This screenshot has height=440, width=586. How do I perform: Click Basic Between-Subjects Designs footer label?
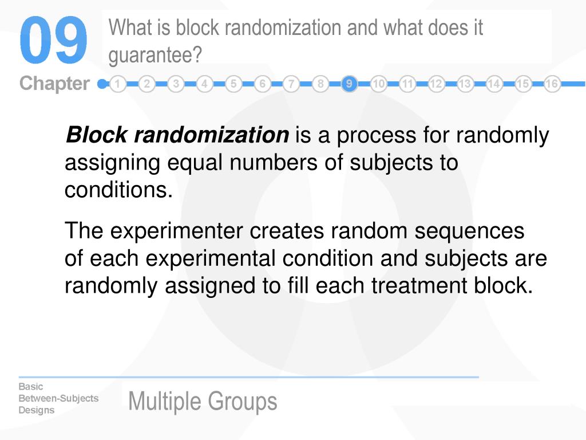click(x=58, y=399)
